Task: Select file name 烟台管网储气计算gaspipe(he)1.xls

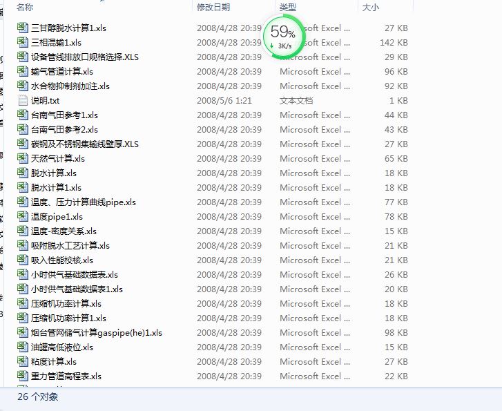Action: point(97,332)
